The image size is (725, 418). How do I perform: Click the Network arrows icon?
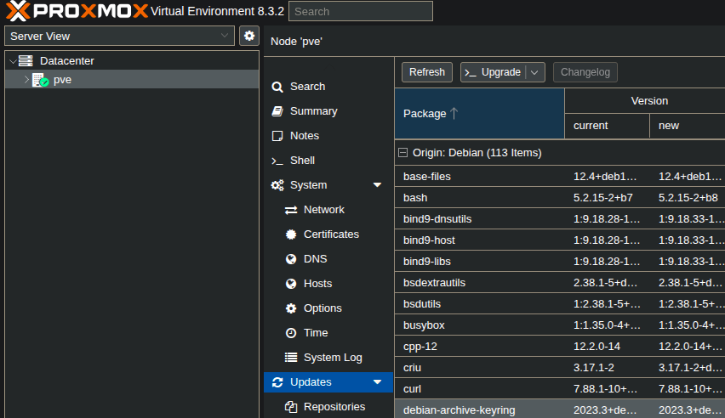coord(291,210)
